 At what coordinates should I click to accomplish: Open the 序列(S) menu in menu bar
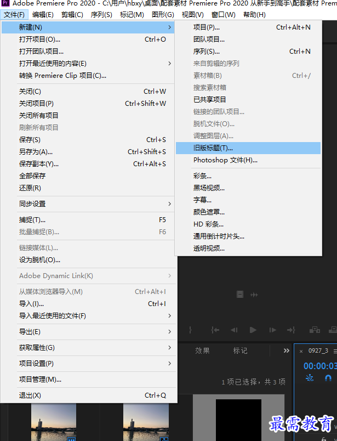click(101, 14)
